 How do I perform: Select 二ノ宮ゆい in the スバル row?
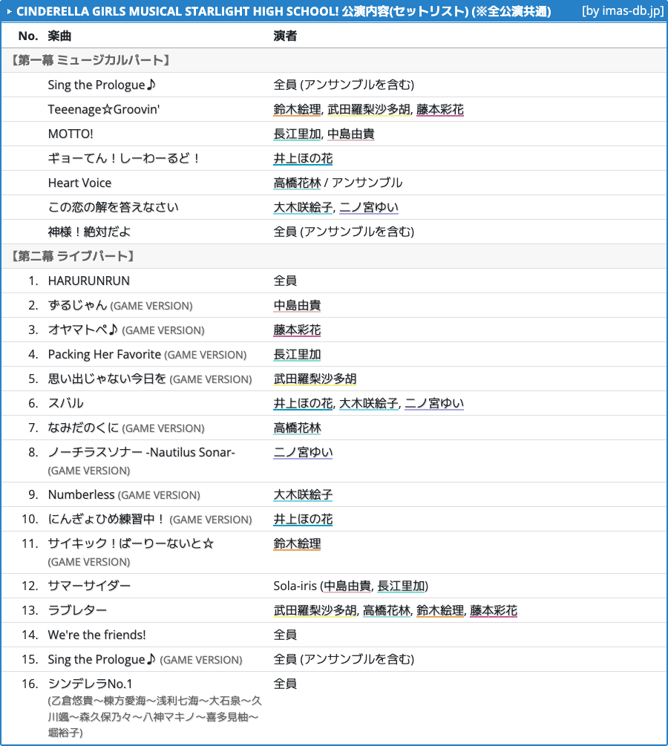click(x=434, y=404)
